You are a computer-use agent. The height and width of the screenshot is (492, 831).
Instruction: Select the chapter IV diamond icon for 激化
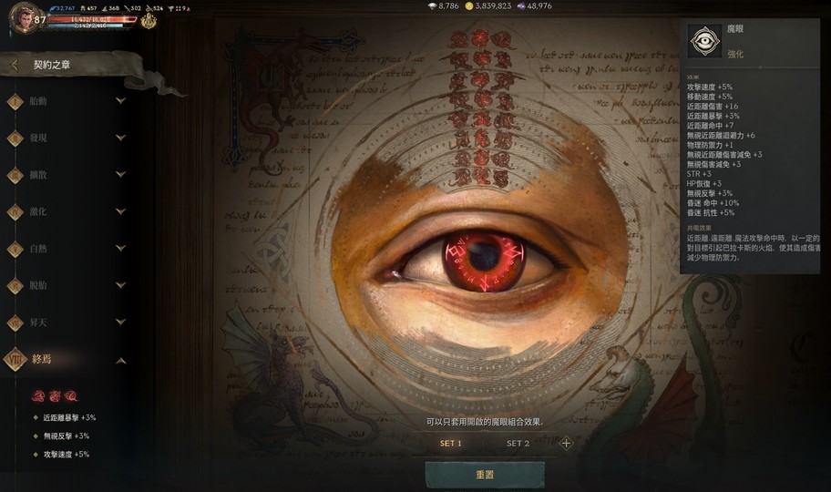[15, 212]
